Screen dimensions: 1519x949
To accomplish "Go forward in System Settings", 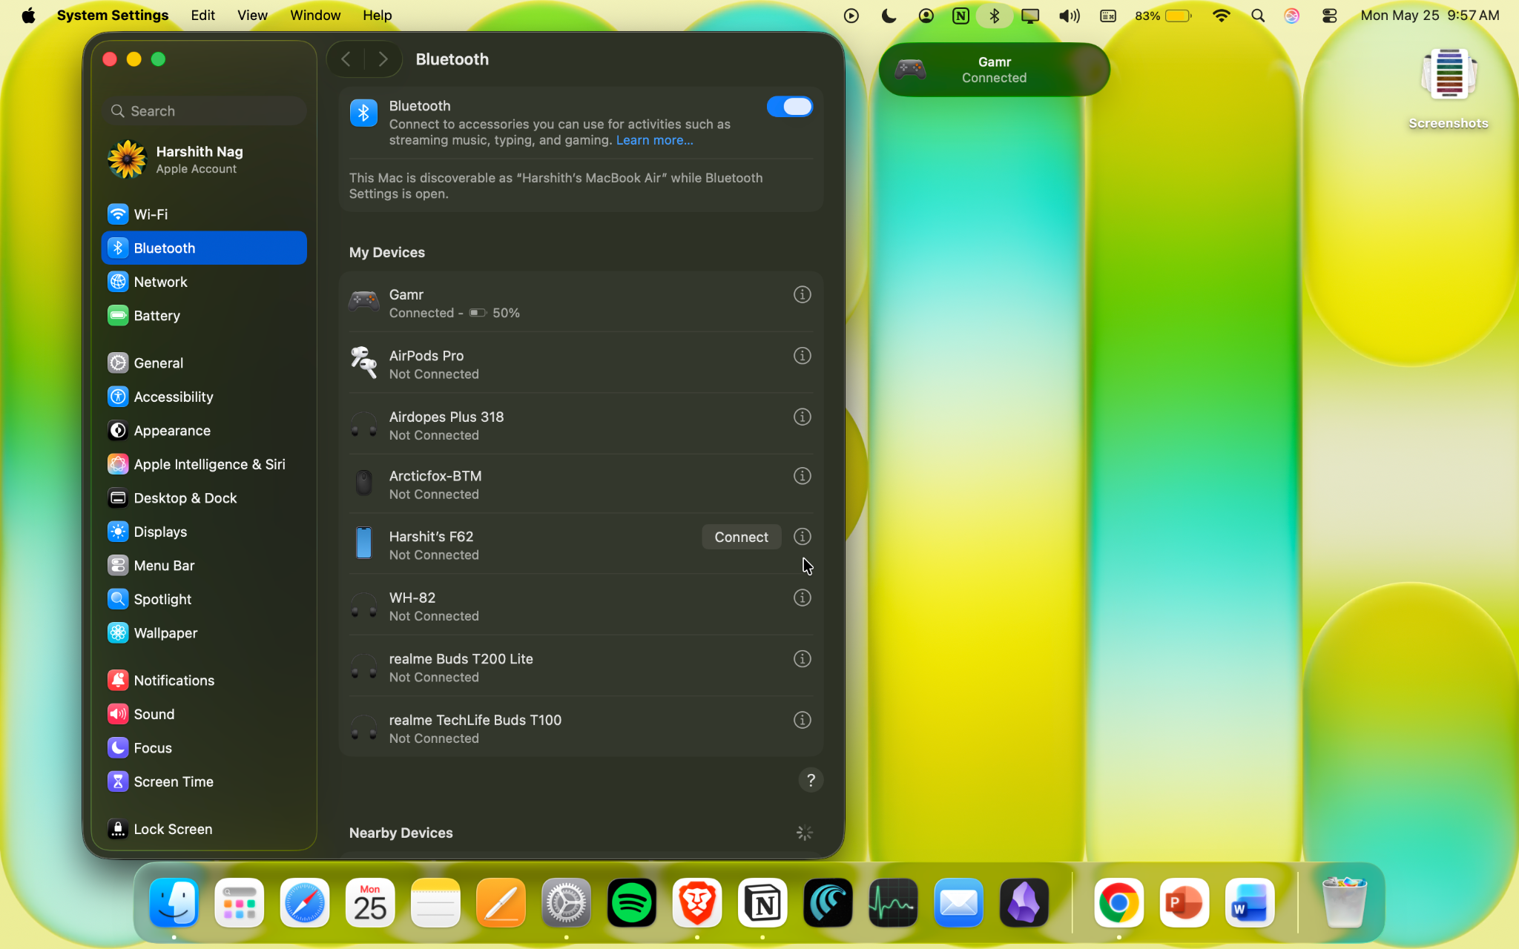I will click(383, 59).
